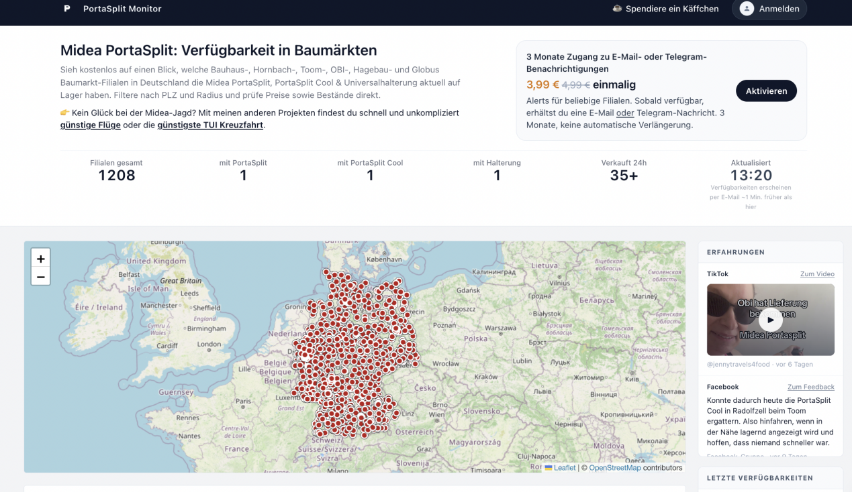Open the Zum Feedback link
The height and width of the screenshot is (492, 852).
click(811, 387)
